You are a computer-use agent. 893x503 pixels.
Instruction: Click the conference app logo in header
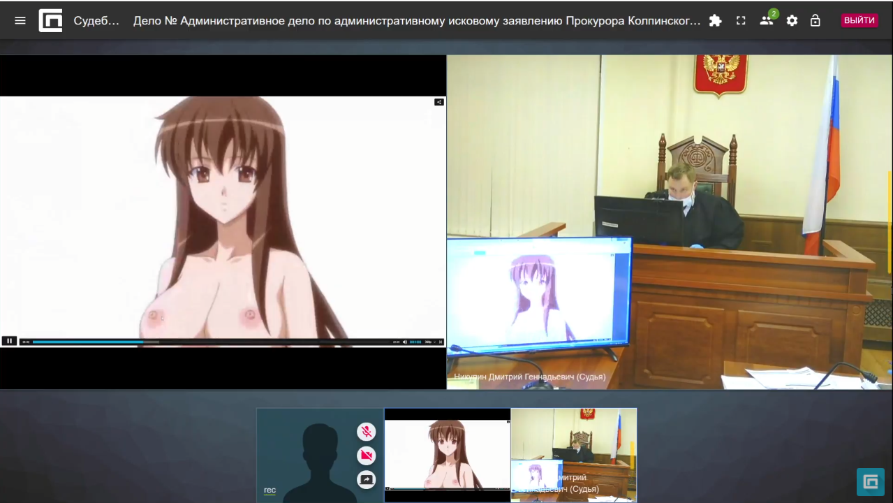(x=50, y=20)
